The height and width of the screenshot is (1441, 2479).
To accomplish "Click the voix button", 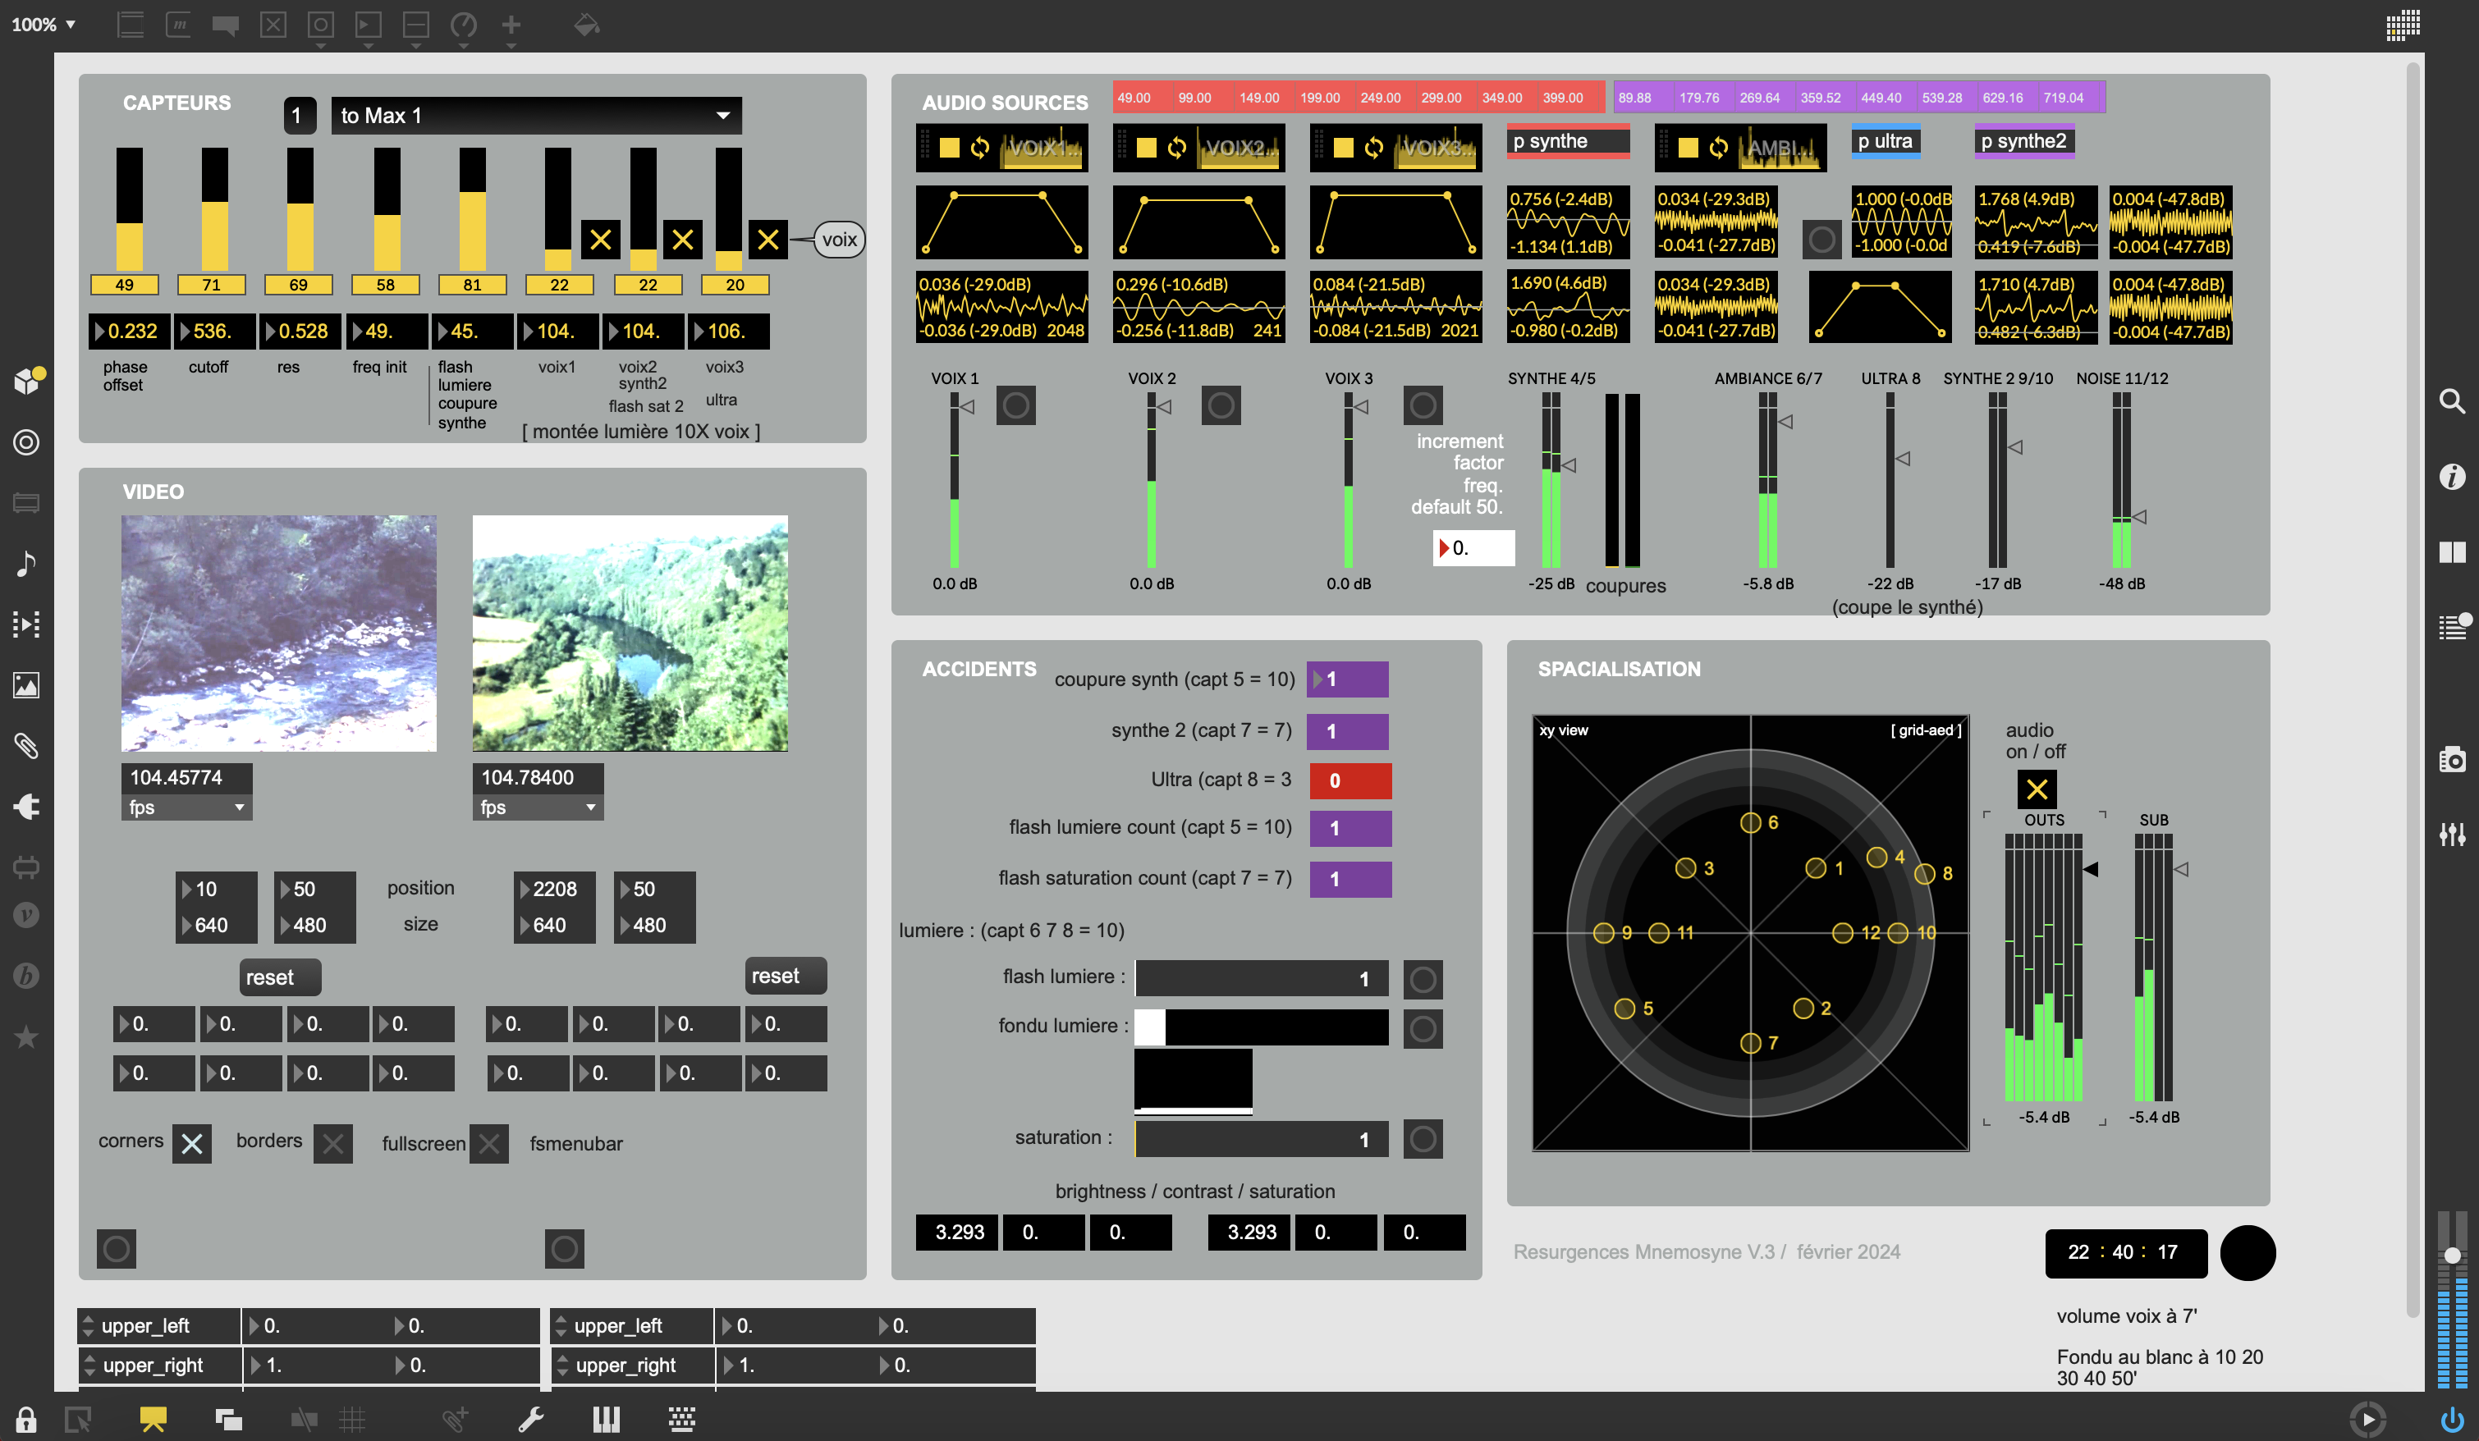I will [839, 239].
